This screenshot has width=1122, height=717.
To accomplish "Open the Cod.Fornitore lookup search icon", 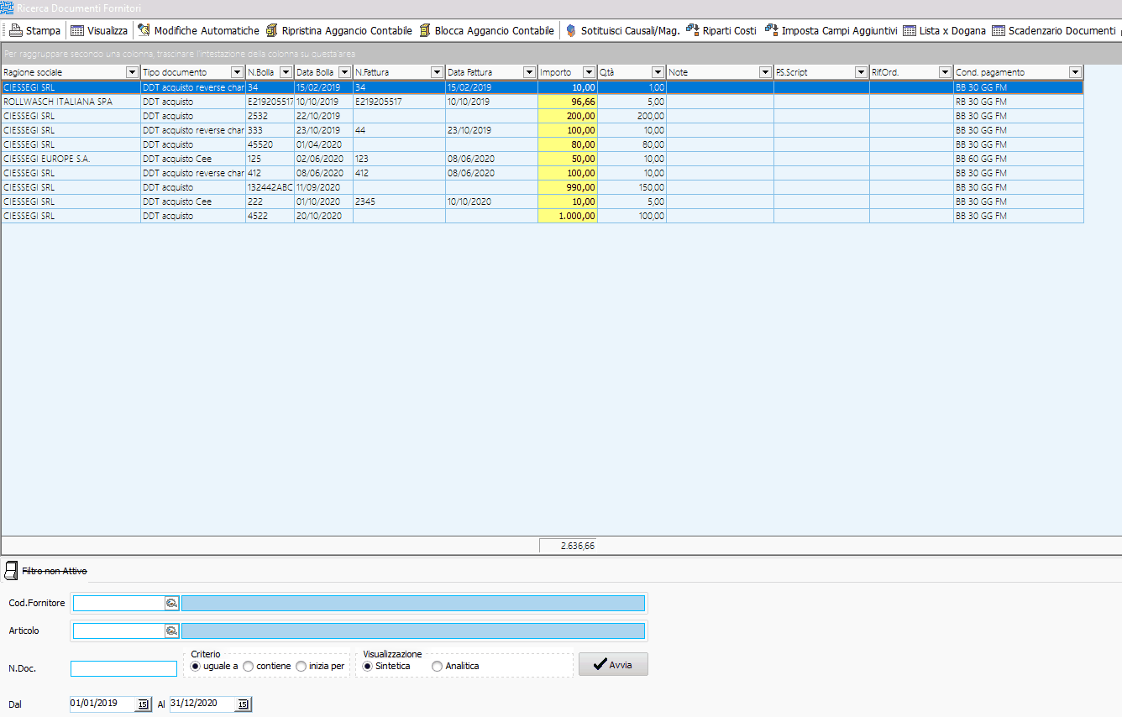I will 171,603.
